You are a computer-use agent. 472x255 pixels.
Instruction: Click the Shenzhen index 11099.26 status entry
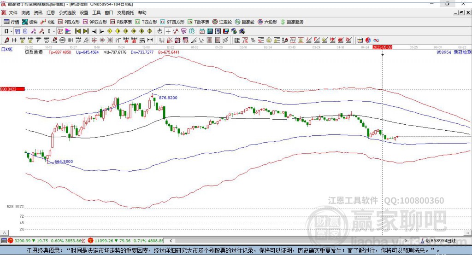[125, 241]
